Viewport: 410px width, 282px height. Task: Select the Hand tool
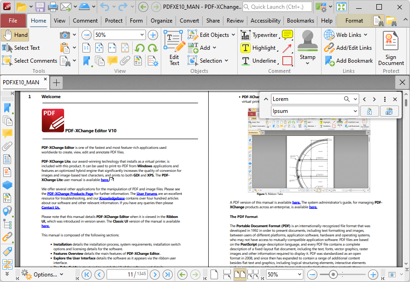tap(15, 35)
